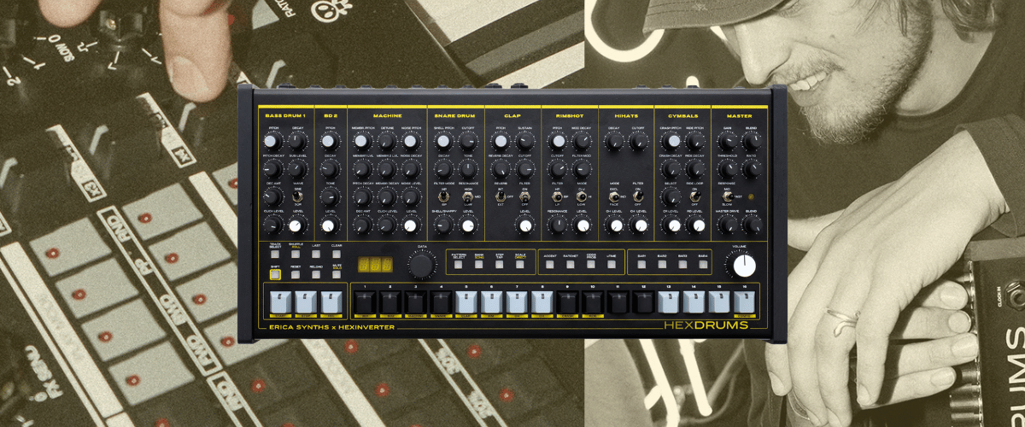Click the black Data encoder knob
1025x427 pixels.
coord(421,266)
